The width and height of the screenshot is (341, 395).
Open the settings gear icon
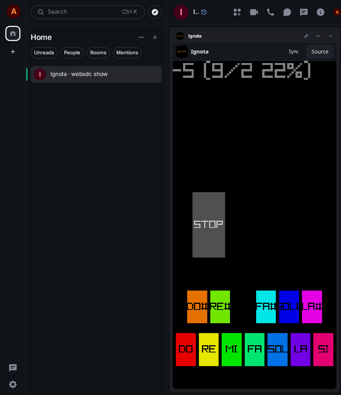pos(13,384)
